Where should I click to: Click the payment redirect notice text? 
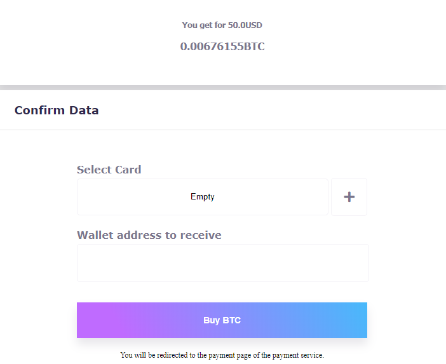tap(222, 355)
